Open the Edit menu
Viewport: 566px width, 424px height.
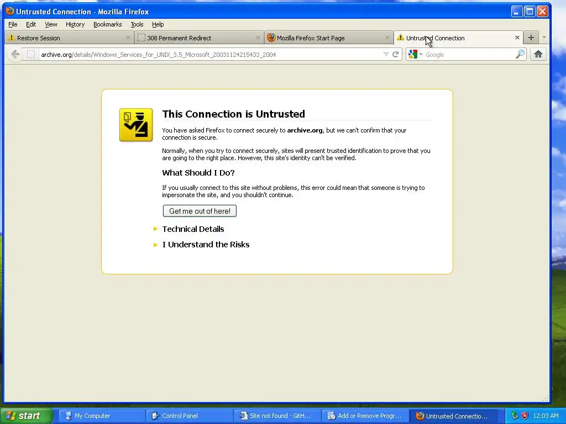(31, 24)
